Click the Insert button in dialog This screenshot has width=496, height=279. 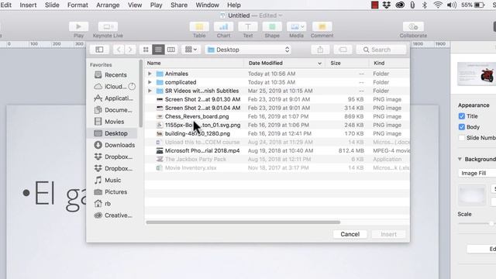click(x=388, y=234)
